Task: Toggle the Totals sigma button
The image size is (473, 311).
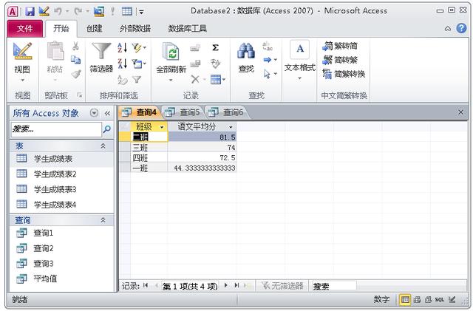Action: coord(215,48)
